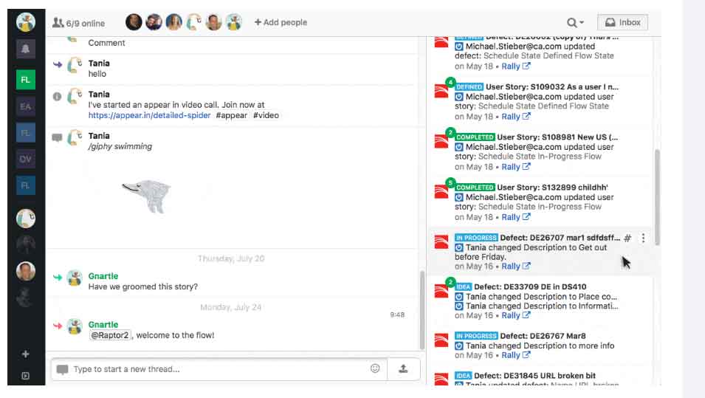Filter by the #appear hashtag
Screen dimensions: 705x398
(x=233, y=115)
